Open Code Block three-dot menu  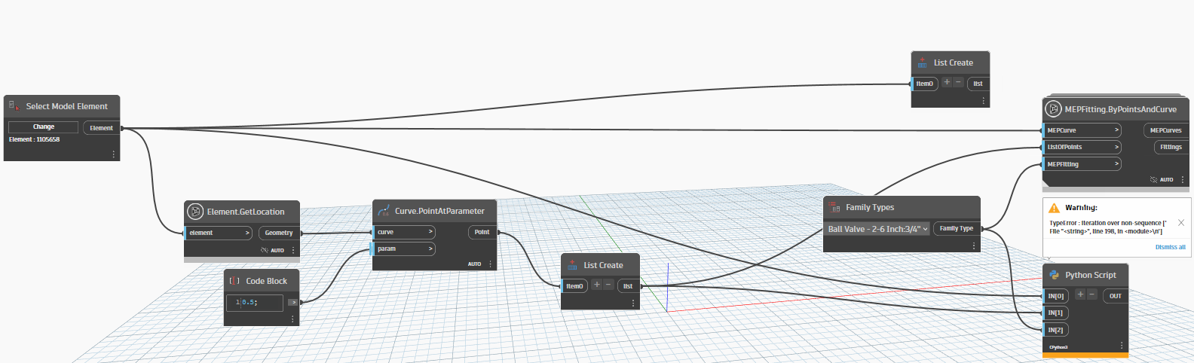[292, 319]
